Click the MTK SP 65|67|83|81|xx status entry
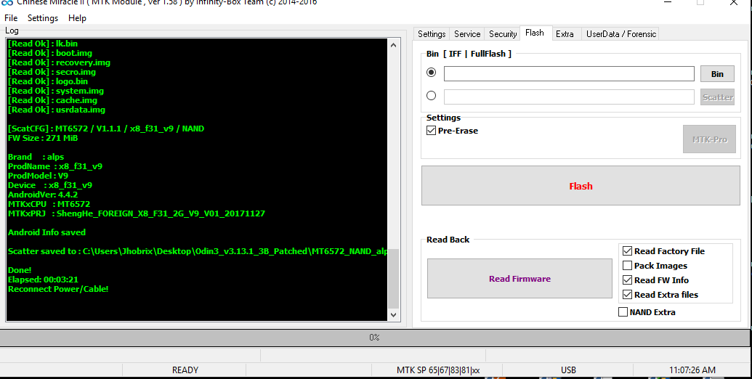Image resolution: width=752 pixels, height=379 pixels. pos(438,370)
